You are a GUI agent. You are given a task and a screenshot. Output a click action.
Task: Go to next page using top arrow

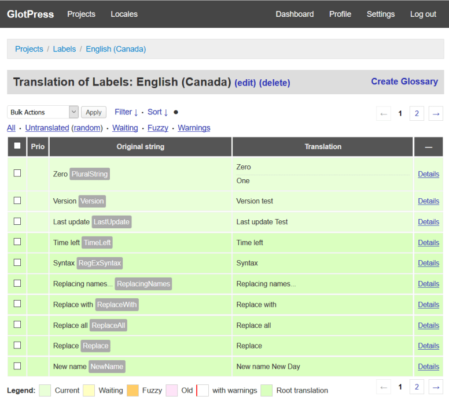[436, 113]
